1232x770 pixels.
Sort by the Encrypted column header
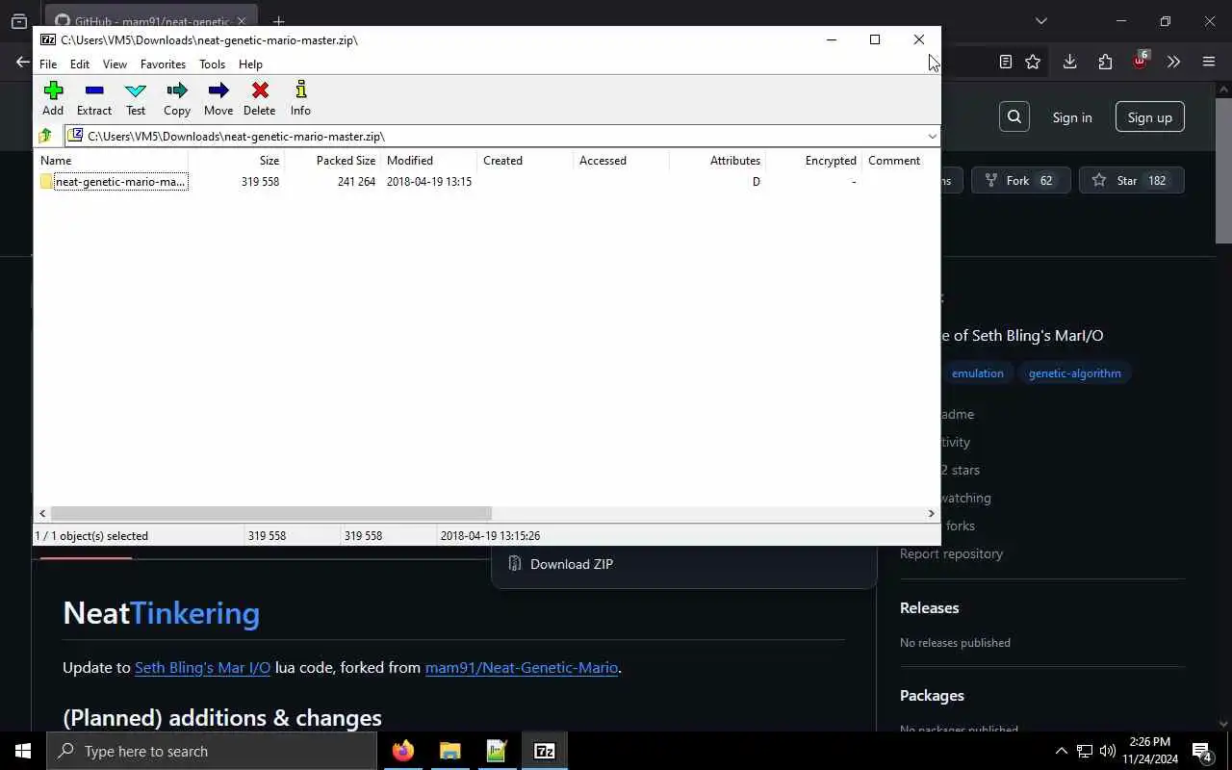click(x=813, y=161)
